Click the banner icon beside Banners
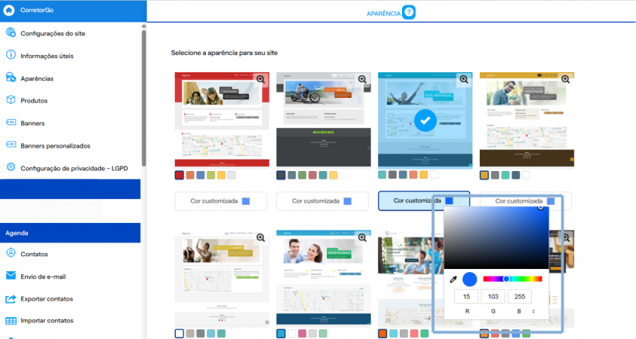The width and height of the screenshot is (636, 339). (11, 122)
